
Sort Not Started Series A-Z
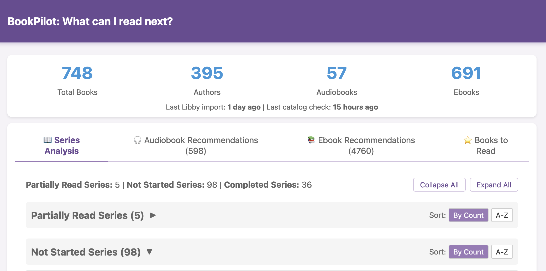pos(502,252)
